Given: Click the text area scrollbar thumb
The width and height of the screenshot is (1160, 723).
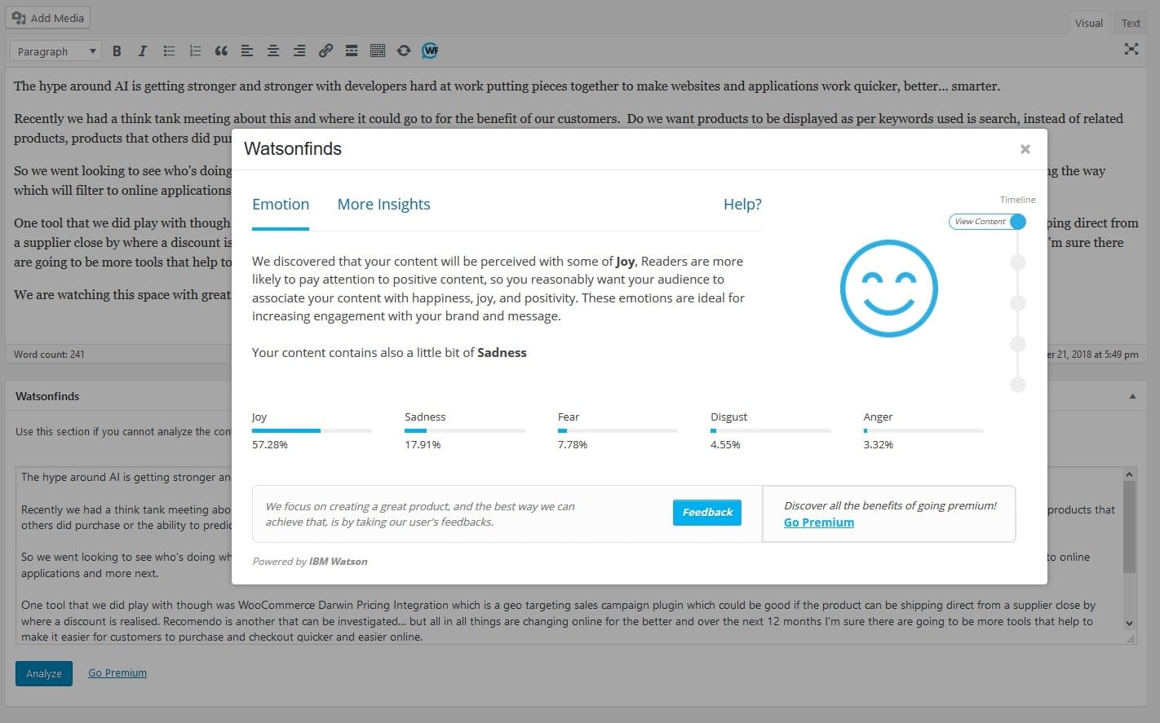Looking at the screenshot, I should pos(1129,527).
